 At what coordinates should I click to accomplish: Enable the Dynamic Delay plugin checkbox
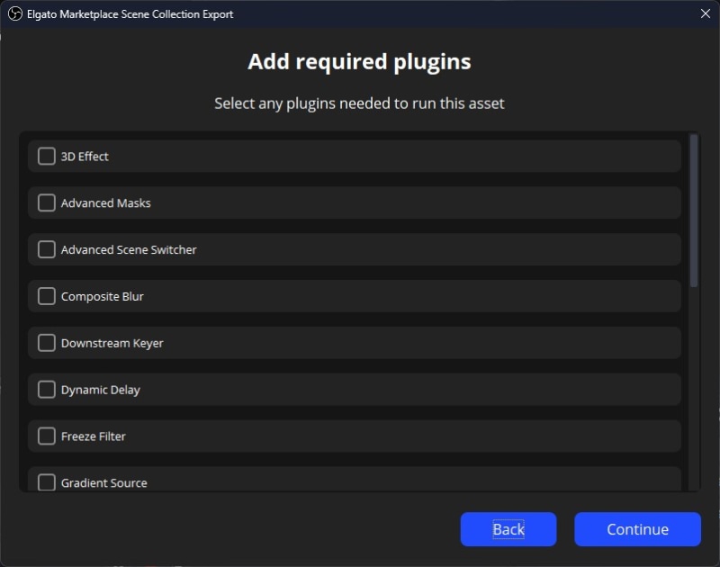(x=47, y=390)
